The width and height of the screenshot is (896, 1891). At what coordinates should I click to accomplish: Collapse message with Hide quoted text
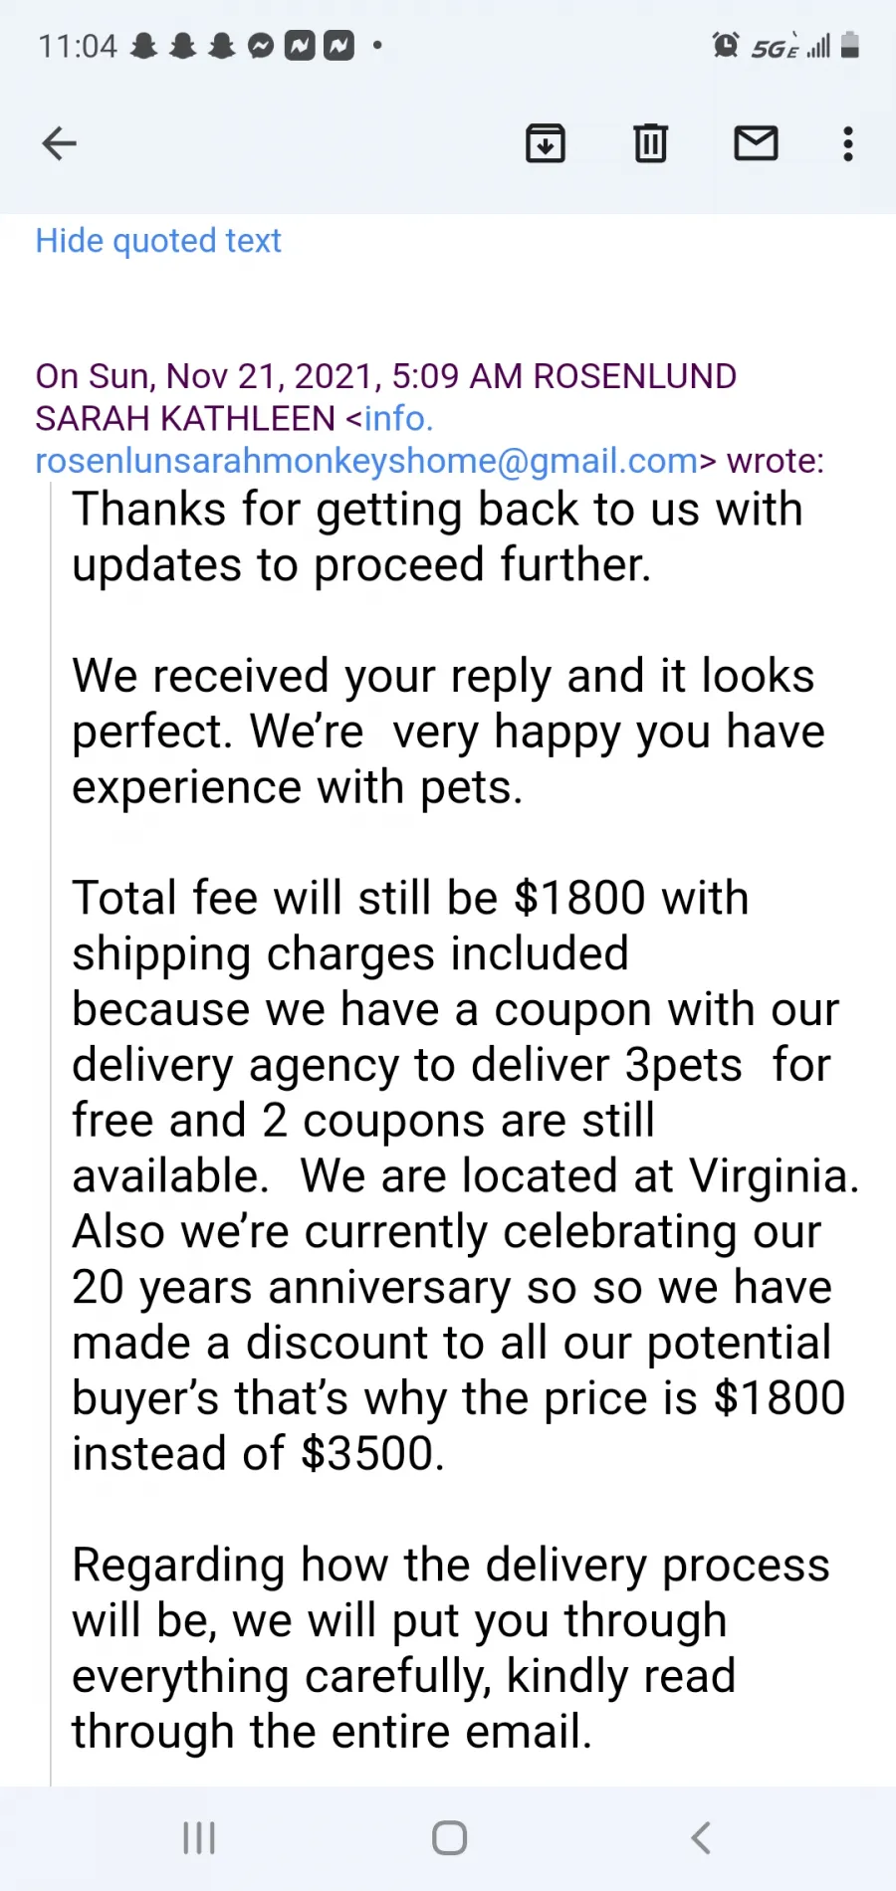(158, 241)
